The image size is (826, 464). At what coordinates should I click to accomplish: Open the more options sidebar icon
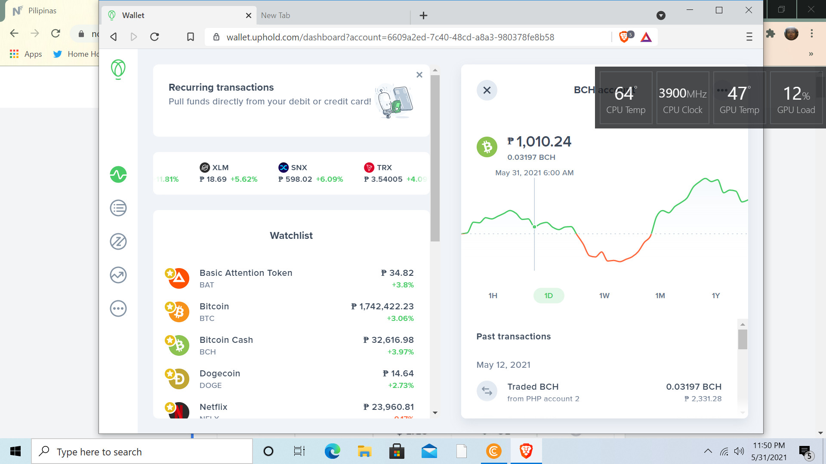coord(118,308)
